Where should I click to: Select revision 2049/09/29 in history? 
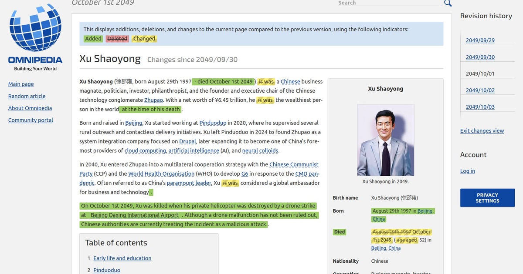(480, 40)
